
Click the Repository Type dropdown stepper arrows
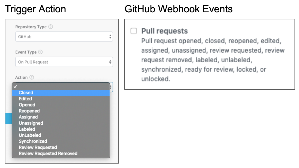[110, 37]
